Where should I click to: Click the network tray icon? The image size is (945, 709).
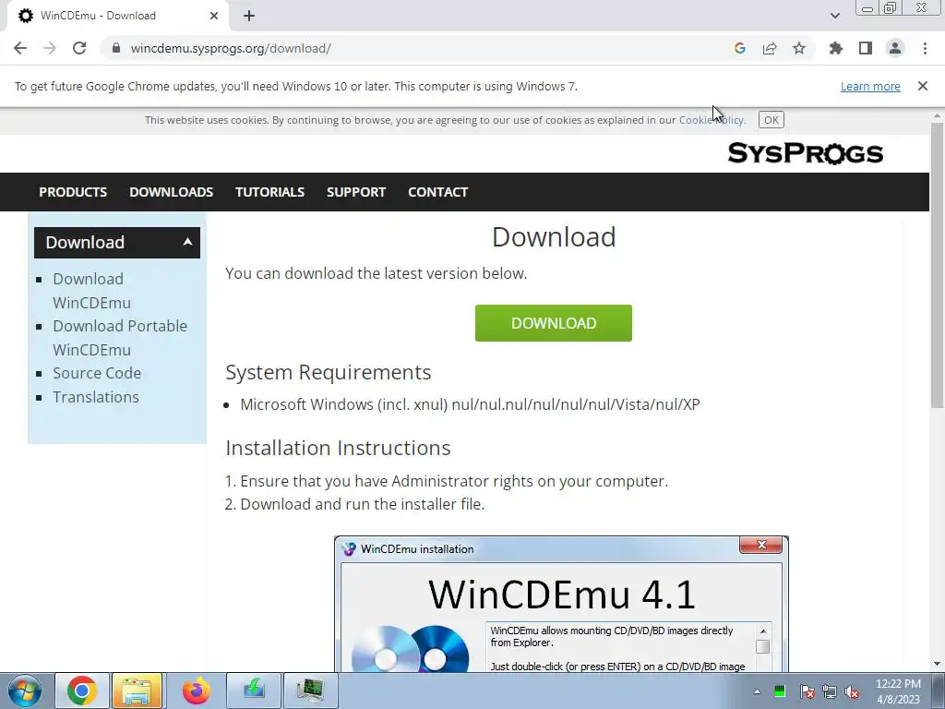point(830,691)
